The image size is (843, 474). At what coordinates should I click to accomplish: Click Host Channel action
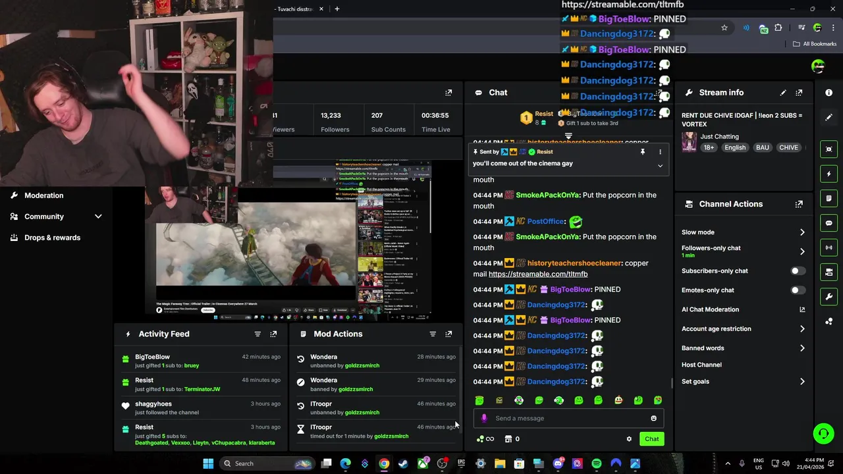701,365
